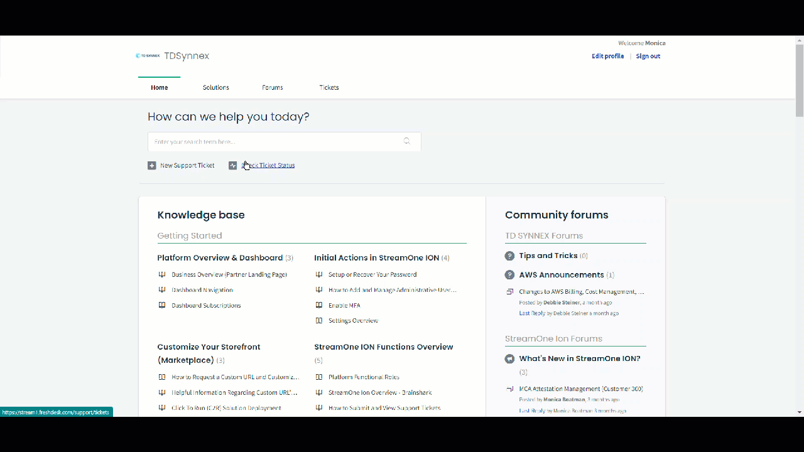Viewport: 804px width, 452px height.
Task: Switch to the Forums tab
Action: coord(273,87)
